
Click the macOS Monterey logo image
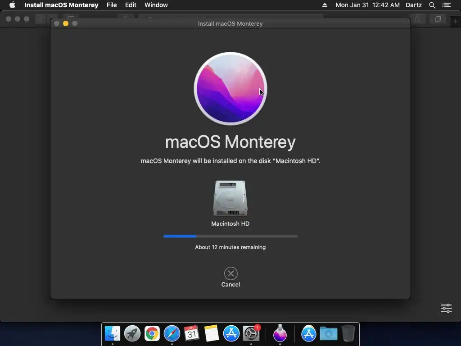(x=230, y=89)
